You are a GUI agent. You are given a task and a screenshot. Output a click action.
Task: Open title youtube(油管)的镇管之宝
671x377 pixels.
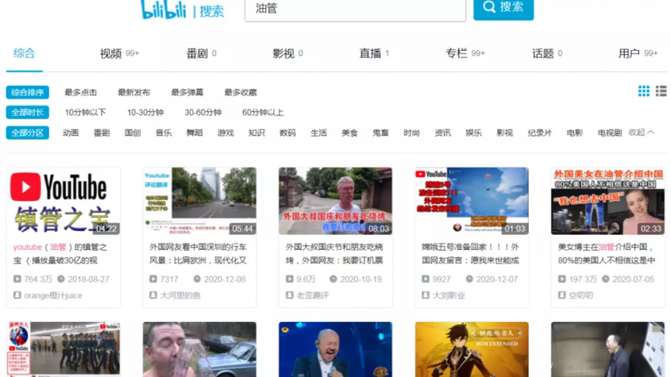tap(61, 253)
